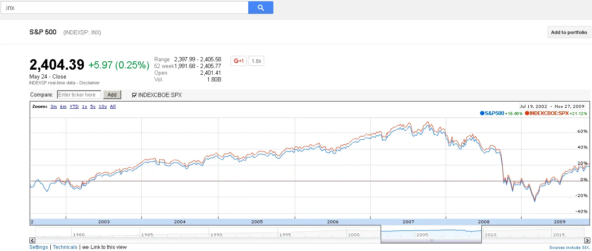Click the left arrow of timeline scrollbar
Viewport: 592px width, 251px height.
point(32,241)
